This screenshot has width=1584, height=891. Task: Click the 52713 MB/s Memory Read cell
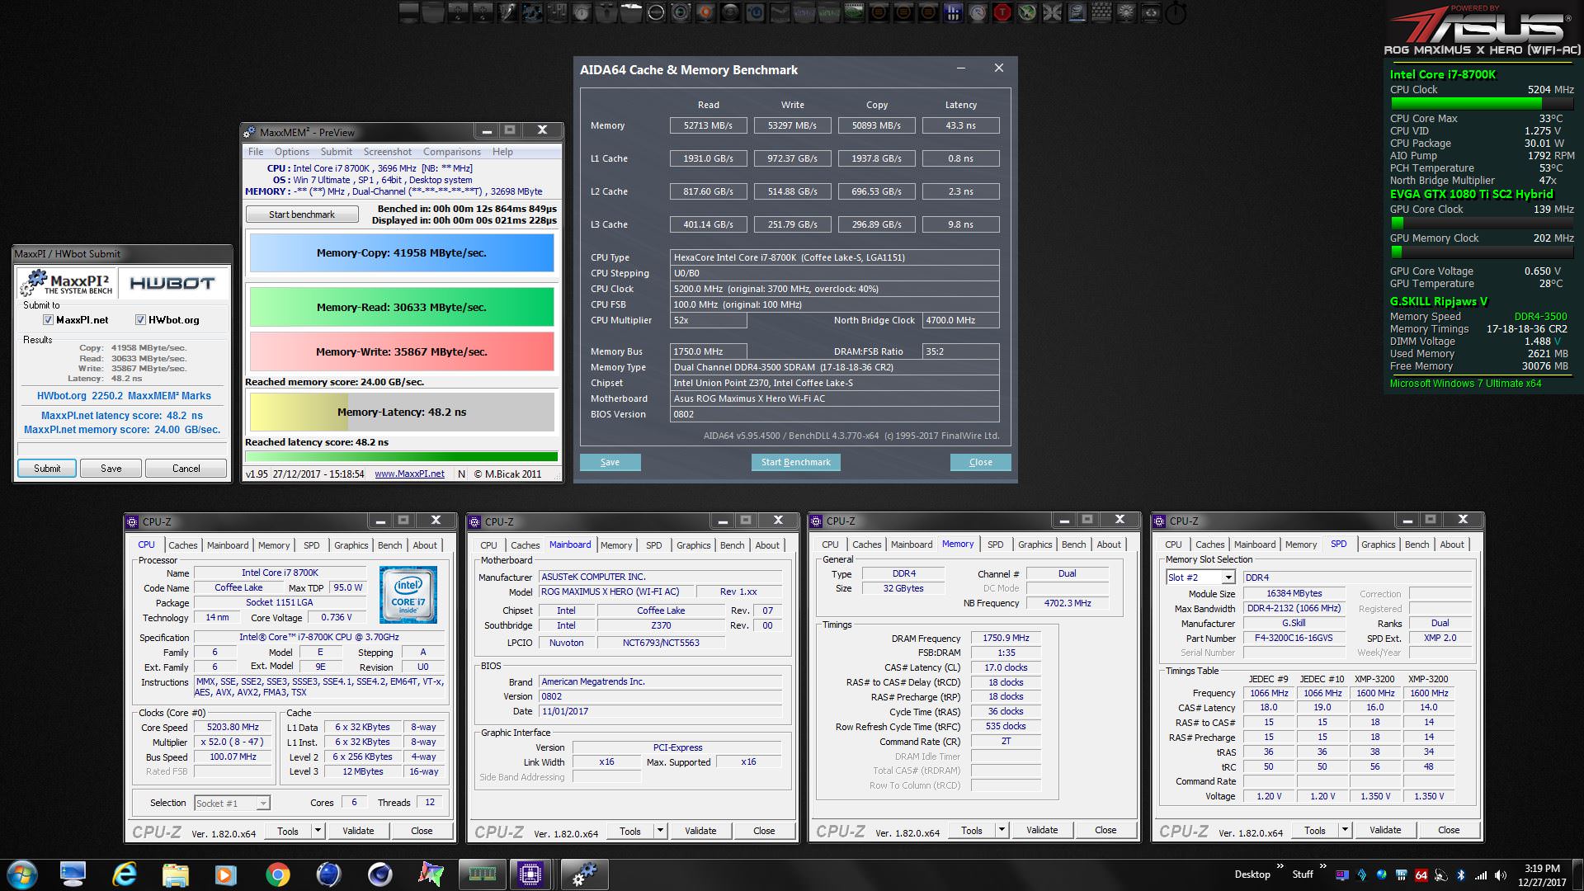click(x=708, y=125)
